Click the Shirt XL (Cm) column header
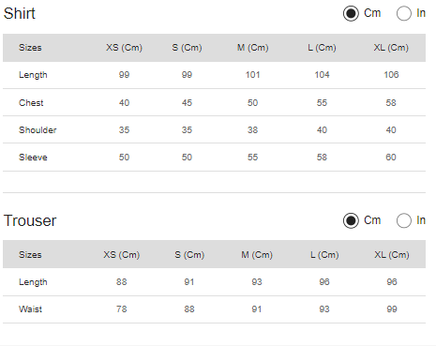436x346 pixels. (x=391, y=48)
